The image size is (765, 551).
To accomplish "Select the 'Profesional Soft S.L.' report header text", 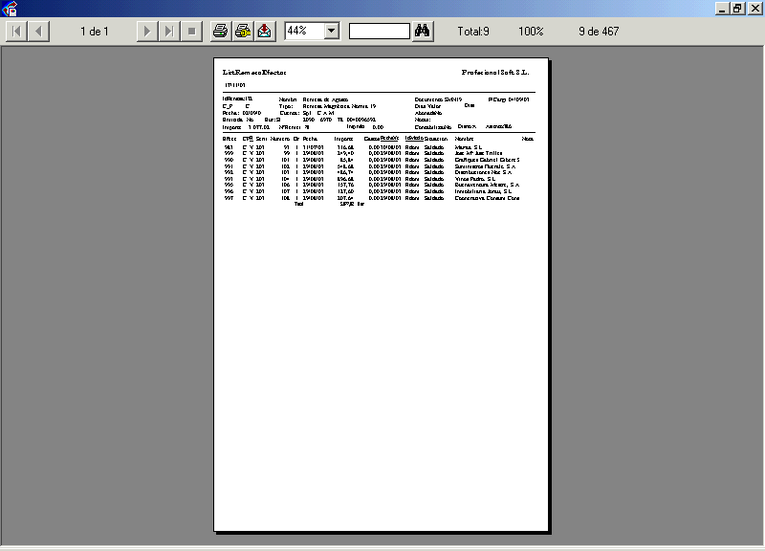I will tap(494, 72).
